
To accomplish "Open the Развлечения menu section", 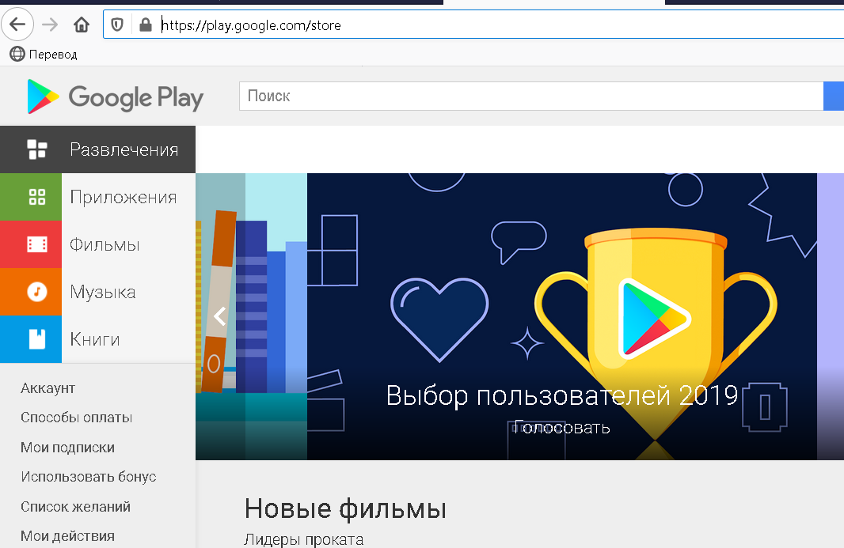I will click(x=97, y=149).
